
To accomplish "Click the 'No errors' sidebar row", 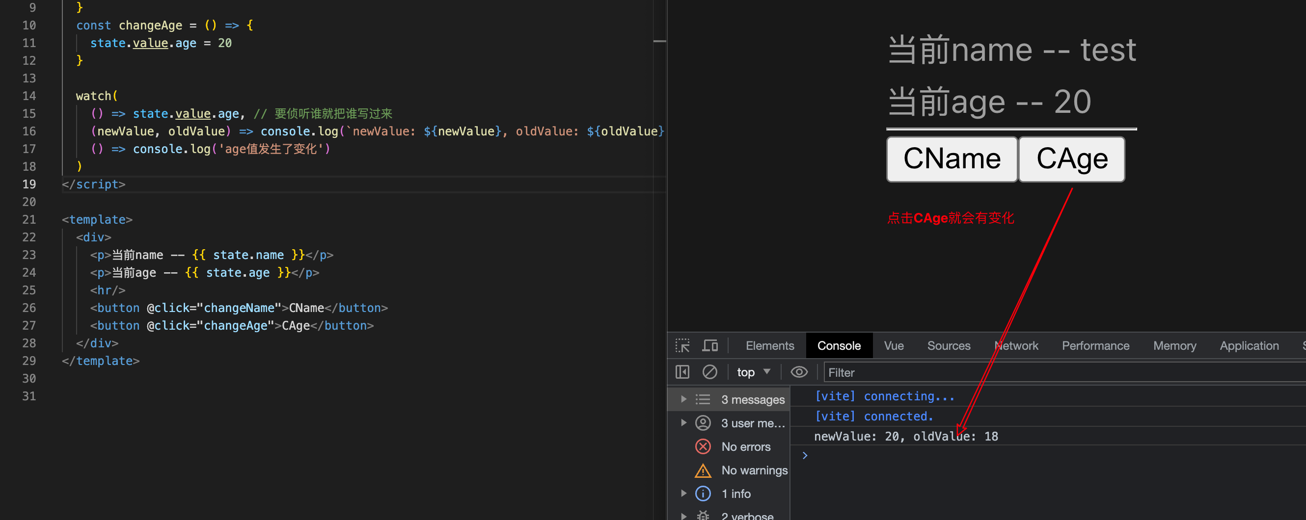I will [729, 446].
